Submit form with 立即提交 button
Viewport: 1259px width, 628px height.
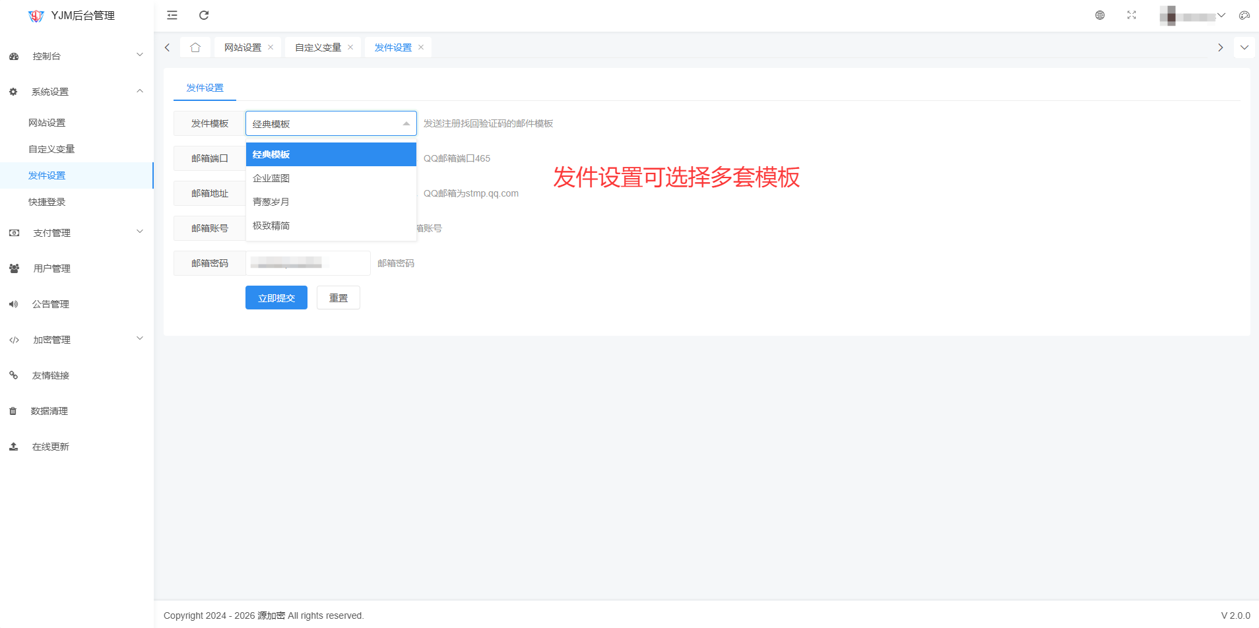[276, 298]
